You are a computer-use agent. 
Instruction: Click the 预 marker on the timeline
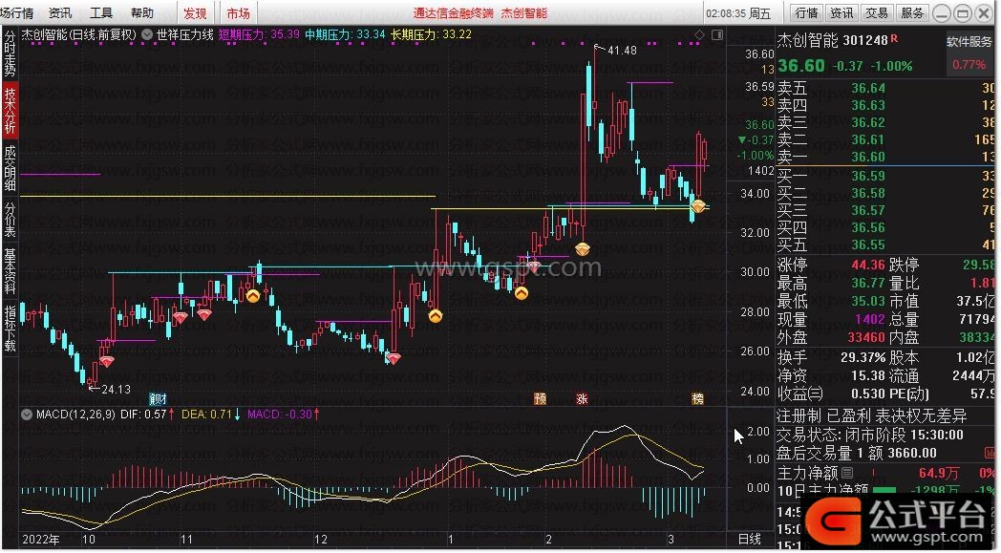tap(540, 399)
